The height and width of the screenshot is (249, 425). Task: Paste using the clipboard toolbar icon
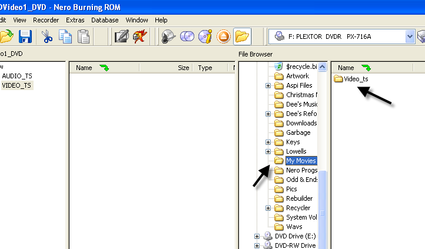[84, 36]
